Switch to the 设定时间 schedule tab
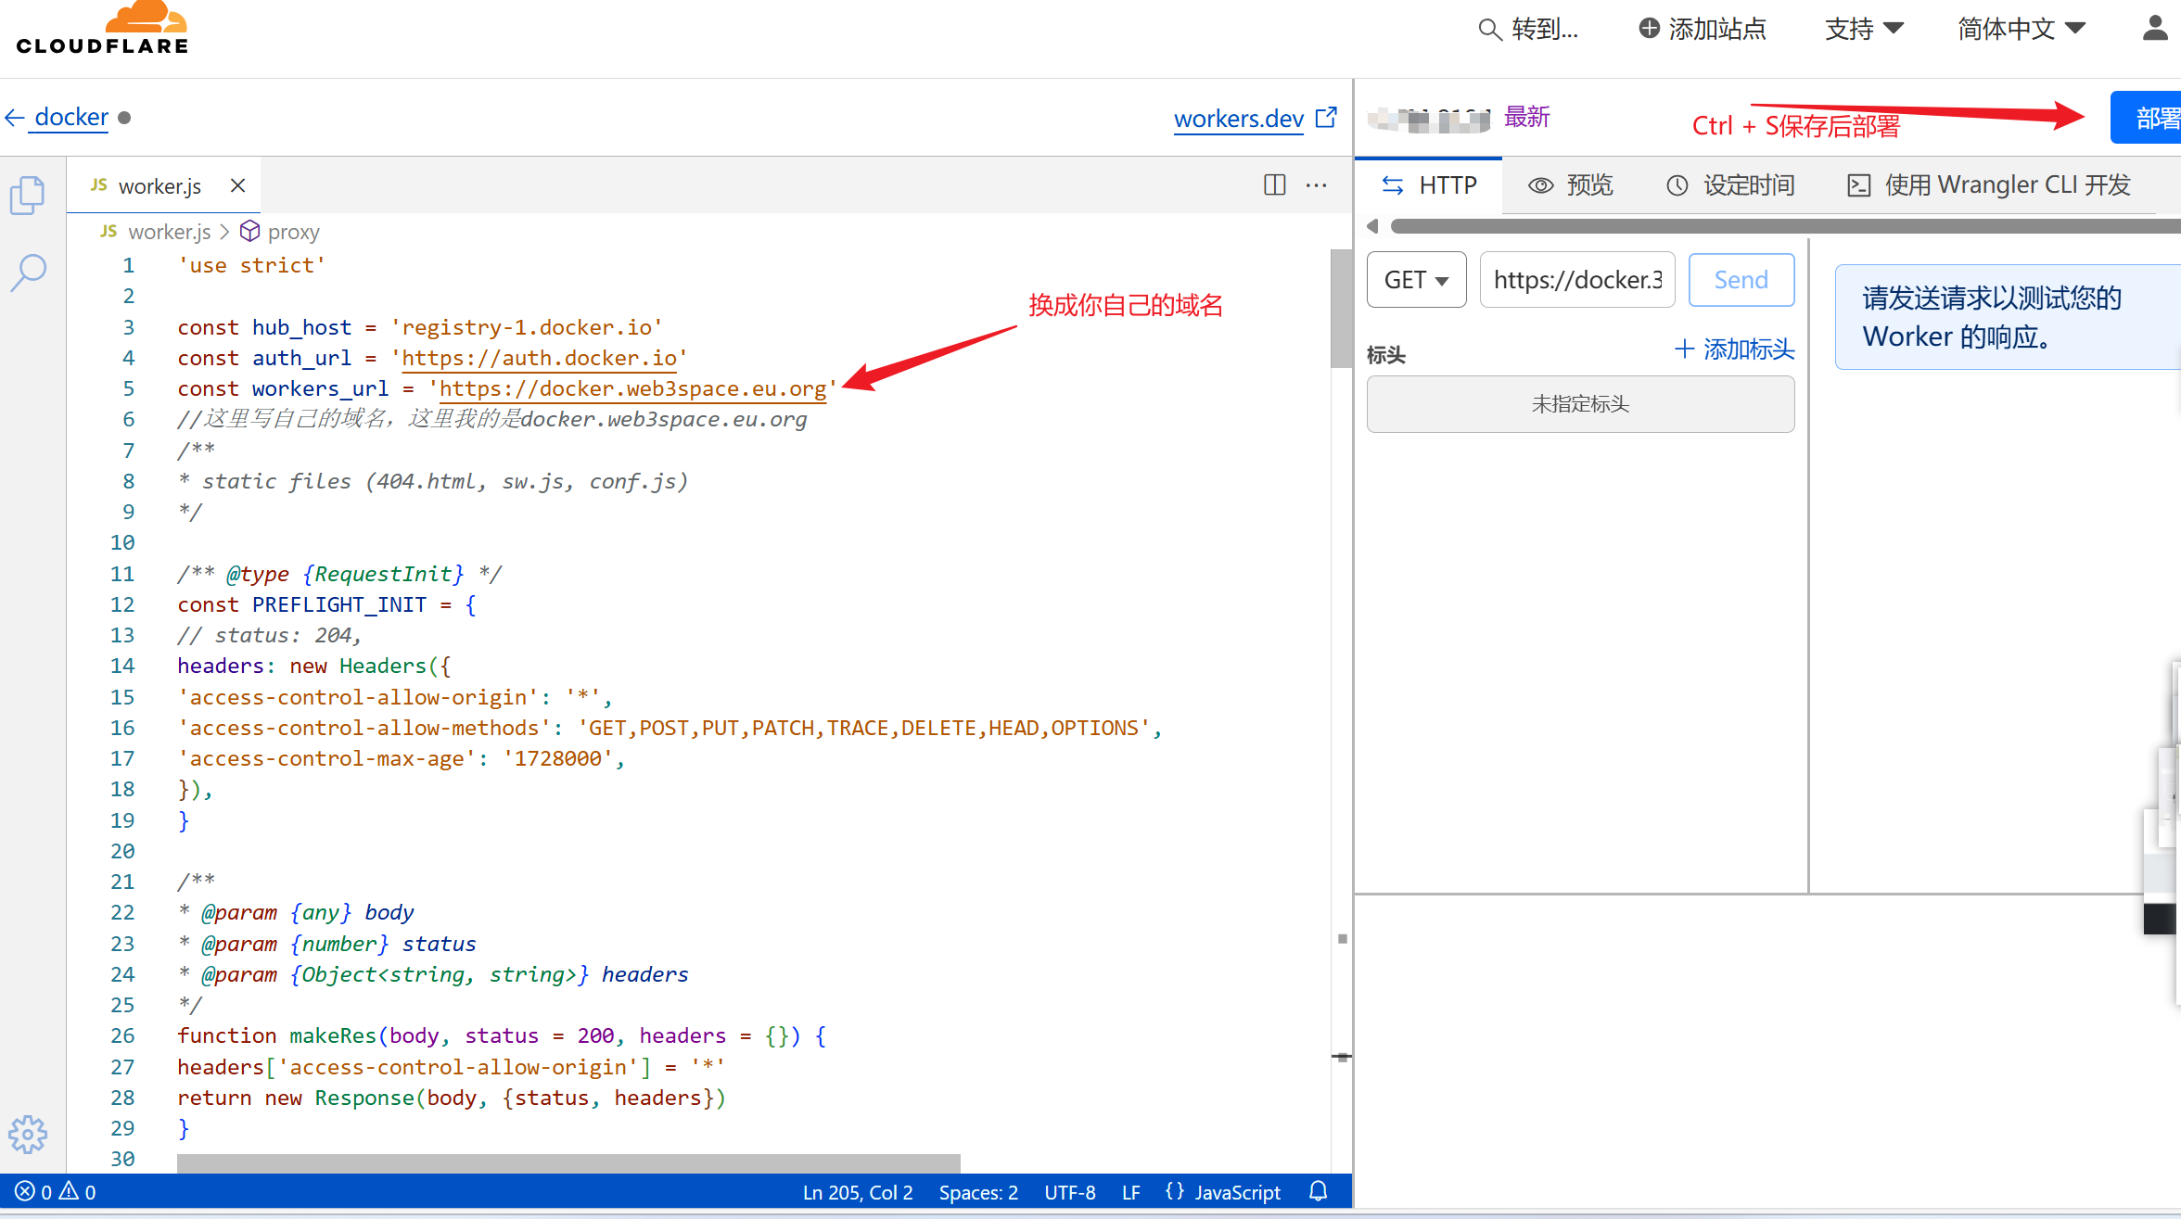The width and height of the screenshot is (2181, 1219). click(1730, 185)
